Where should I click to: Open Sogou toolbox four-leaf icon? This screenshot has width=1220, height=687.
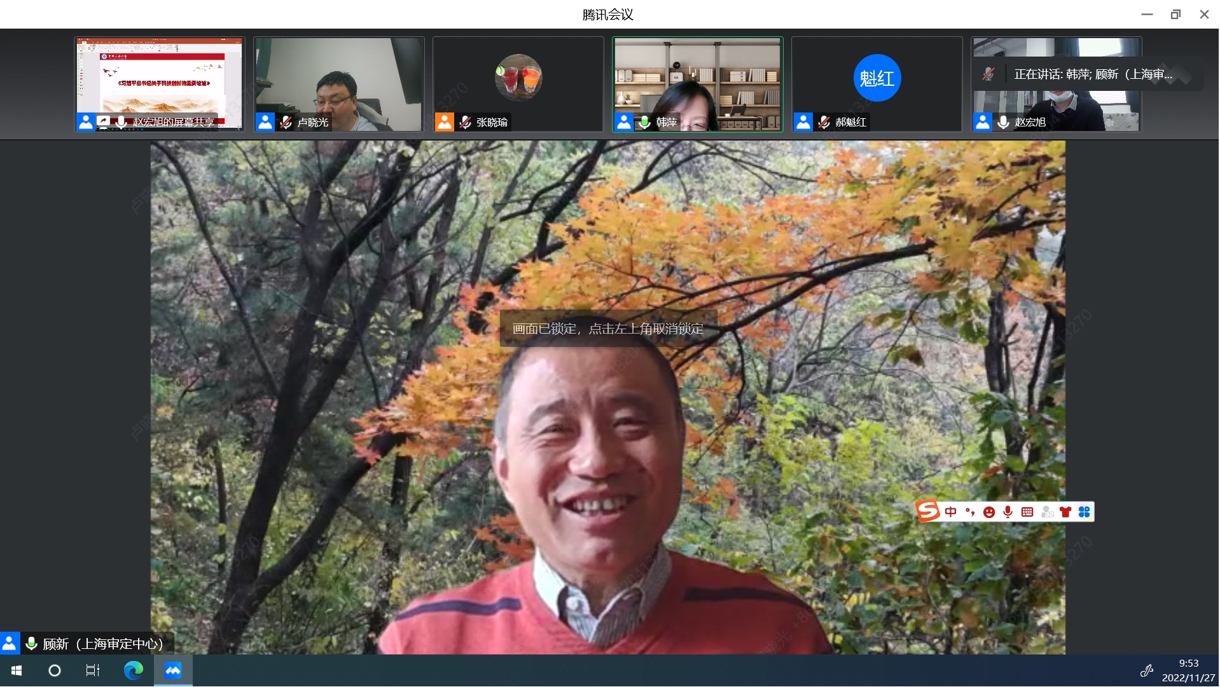click(1085, 512)
